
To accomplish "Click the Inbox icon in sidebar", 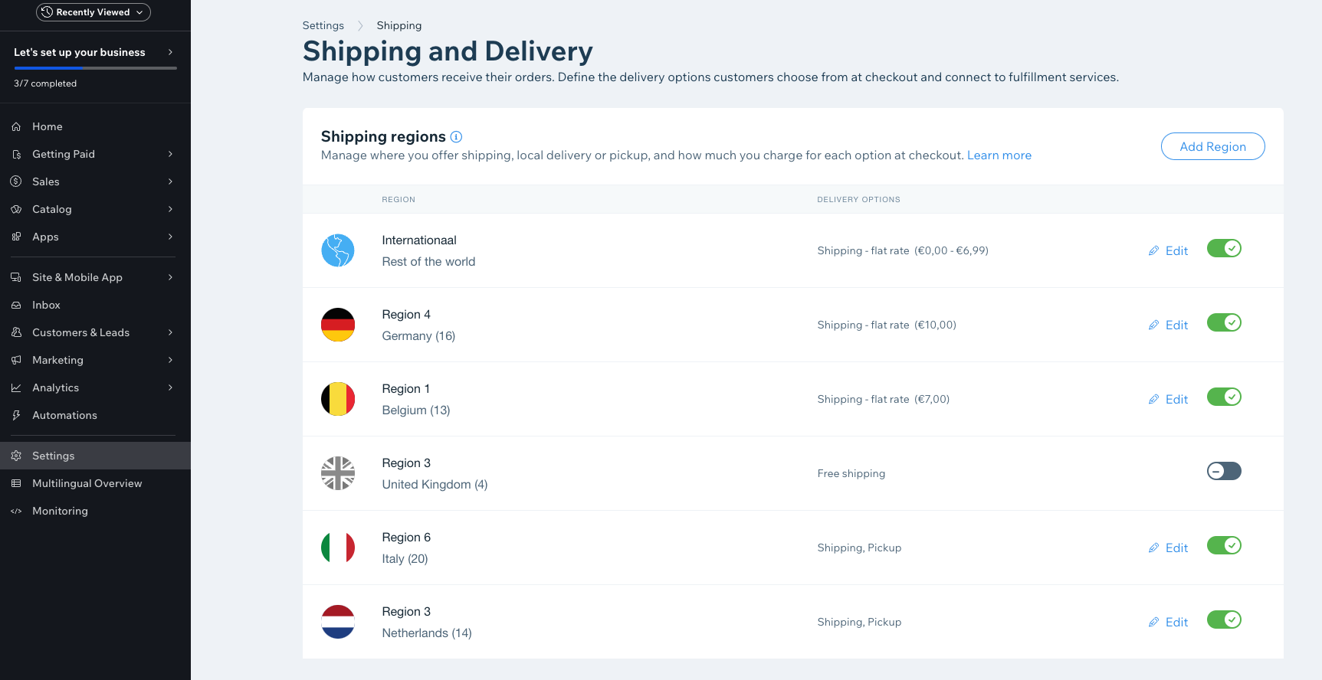I will 16,305.
